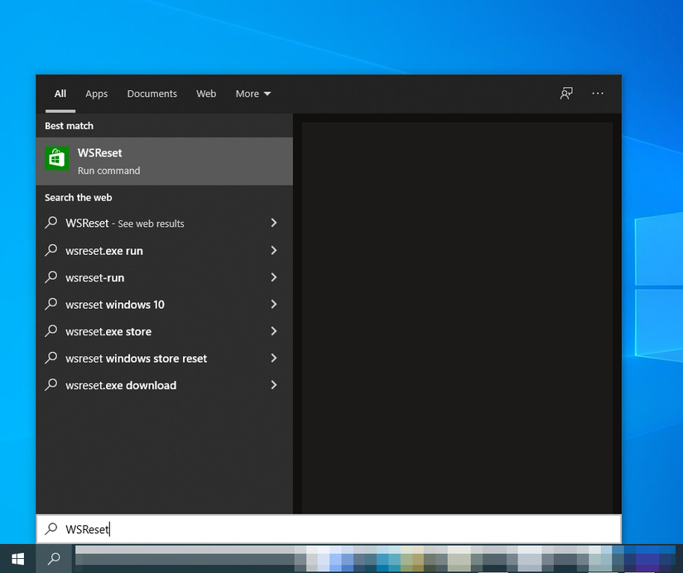The width and height of the screenshot is (683, 573).
Task: Click magnifier icon beside wsreset.exe store
Action: [x=51, y=331]
